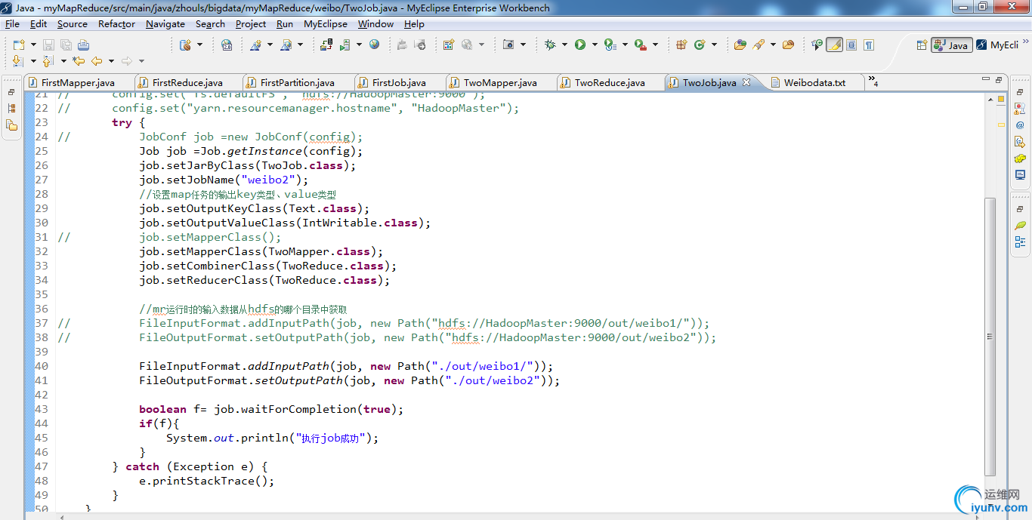1032x520 pixels.
Task: Expand the Run dropdown arrow
Action: (x=595, y=45)
